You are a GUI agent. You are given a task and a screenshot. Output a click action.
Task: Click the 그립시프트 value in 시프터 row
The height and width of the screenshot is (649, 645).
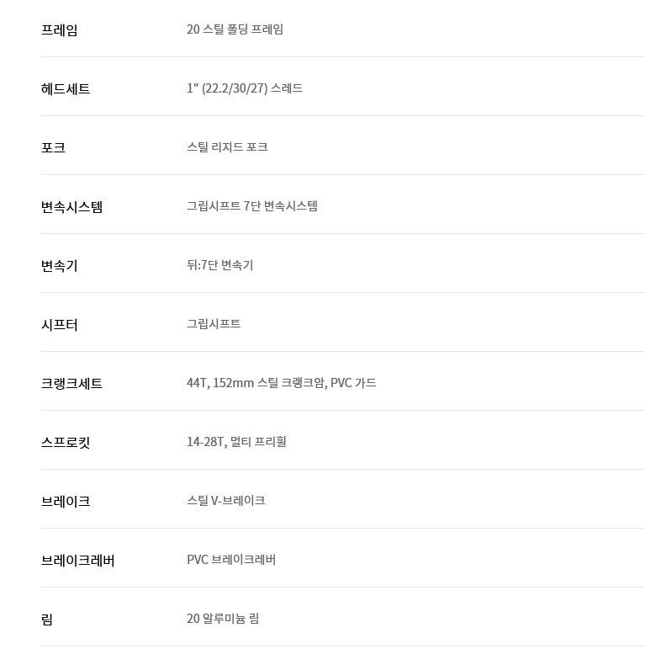(x=214, y=324)
